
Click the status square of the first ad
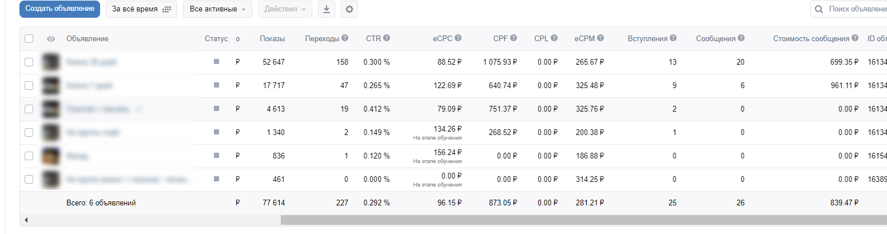point(216,62)
